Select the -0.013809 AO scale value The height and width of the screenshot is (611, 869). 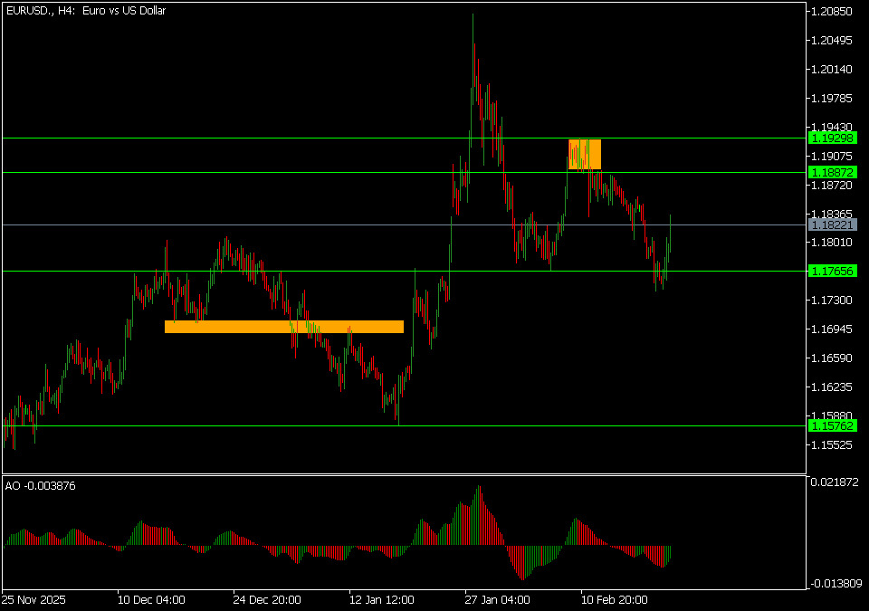pyautogui.click(x=834, y=584)
